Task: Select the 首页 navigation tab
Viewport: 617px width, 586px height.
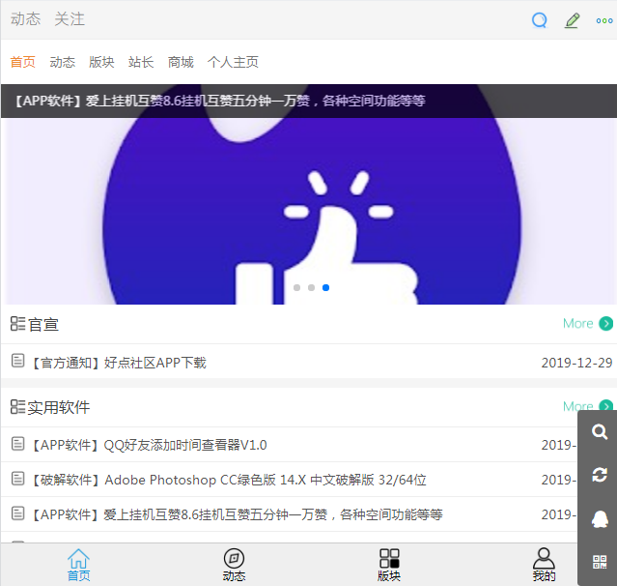Action: (23, 62)
